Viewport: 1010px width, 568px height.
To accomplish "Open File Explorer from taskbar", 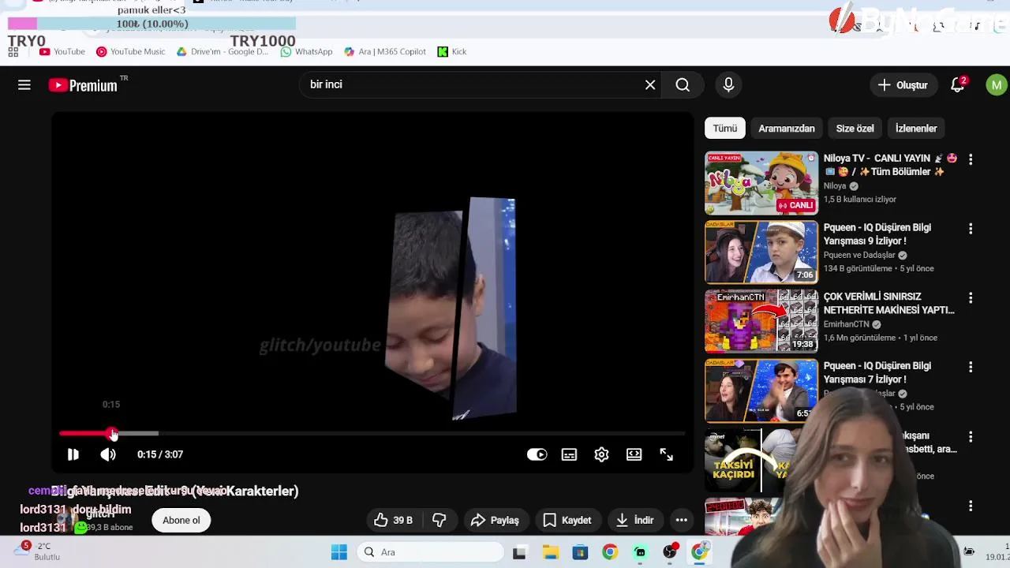I will point(550,552).
